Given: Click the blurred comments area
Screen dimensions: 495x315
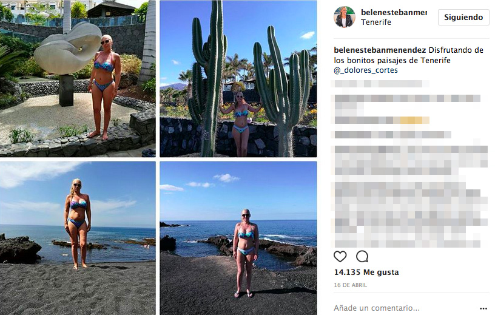Looking at the screenshot, I should [409, 170].
